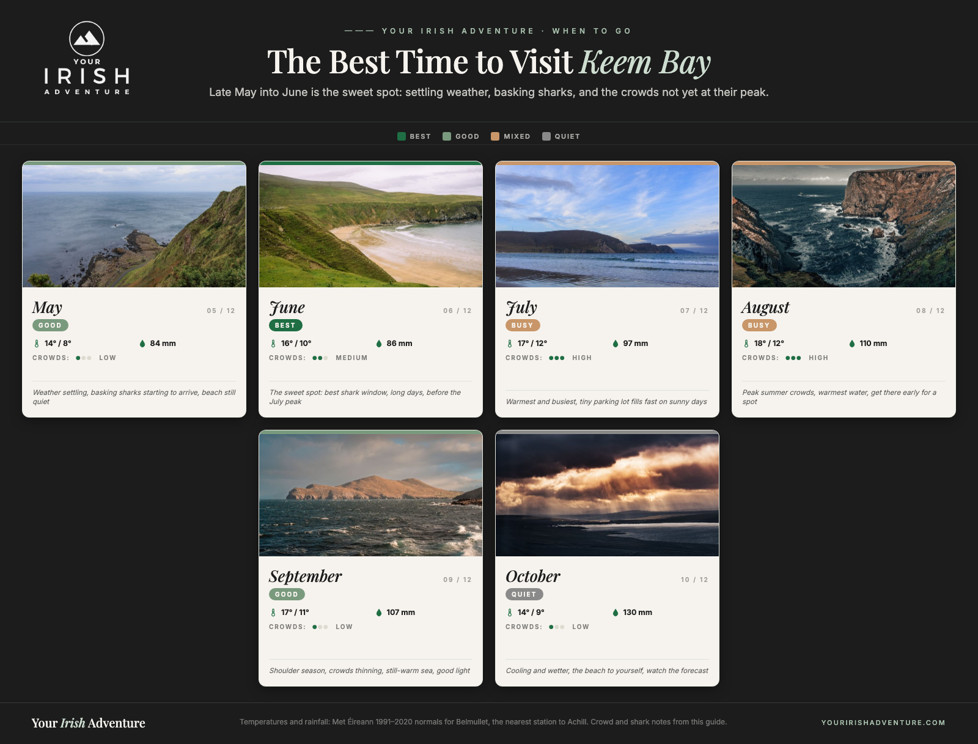Image resolution: width=978 pixels, height=744 pixels.
Task: Open the July blue sky shoreline photo
Action: [608, 226]
